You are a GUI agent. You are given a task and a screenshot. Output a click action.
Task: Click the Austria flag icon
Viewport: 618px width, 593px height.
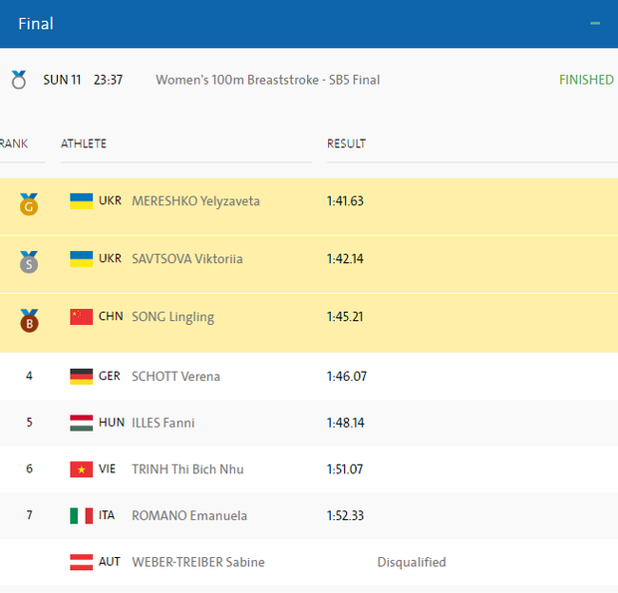(82, 562)
